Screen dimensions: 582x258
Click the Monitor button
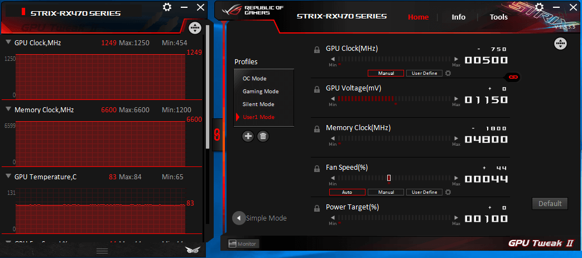click(x=243, y=244)
